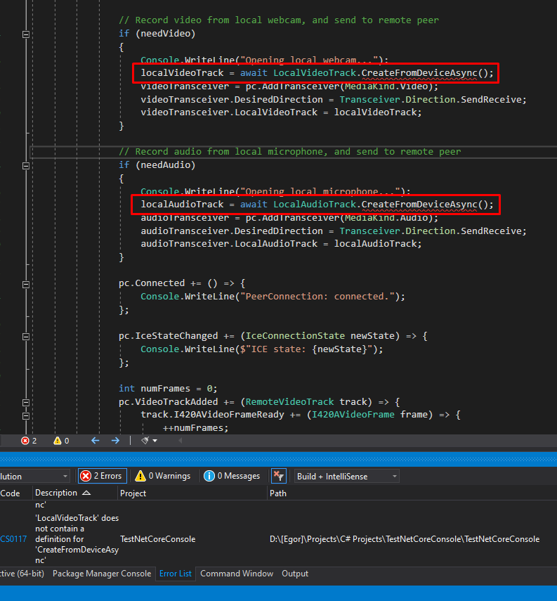Switch to the Output tab

(295, 574)
